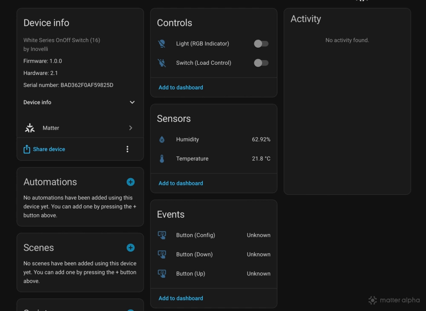Click Add to dashboard under Sensors
This screenshot has width=426, height=311.
pos(181,183)
